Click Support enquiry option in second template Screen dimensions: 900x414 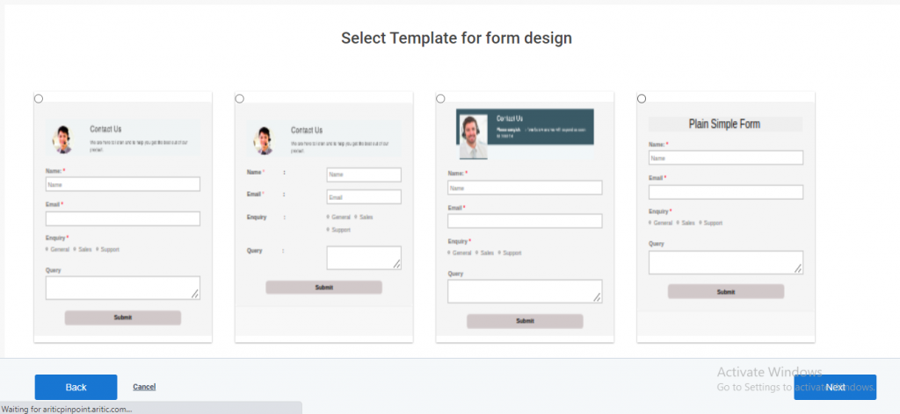tap(338, 230)
